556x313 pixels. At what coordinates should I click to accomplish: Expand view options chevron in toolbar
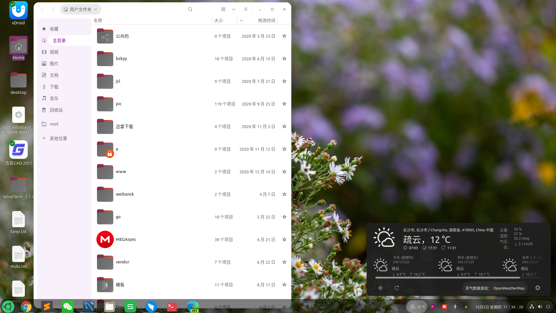point(234,9)
